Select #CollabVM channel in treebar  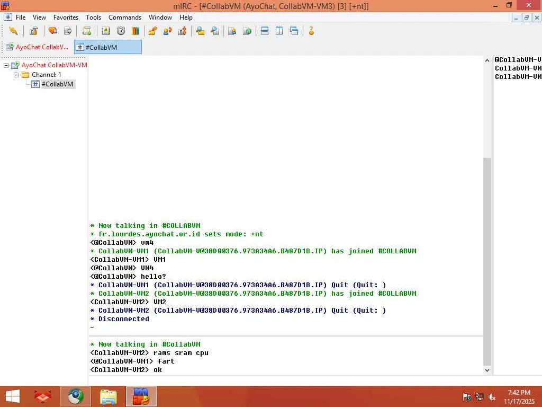coord(57,84)
